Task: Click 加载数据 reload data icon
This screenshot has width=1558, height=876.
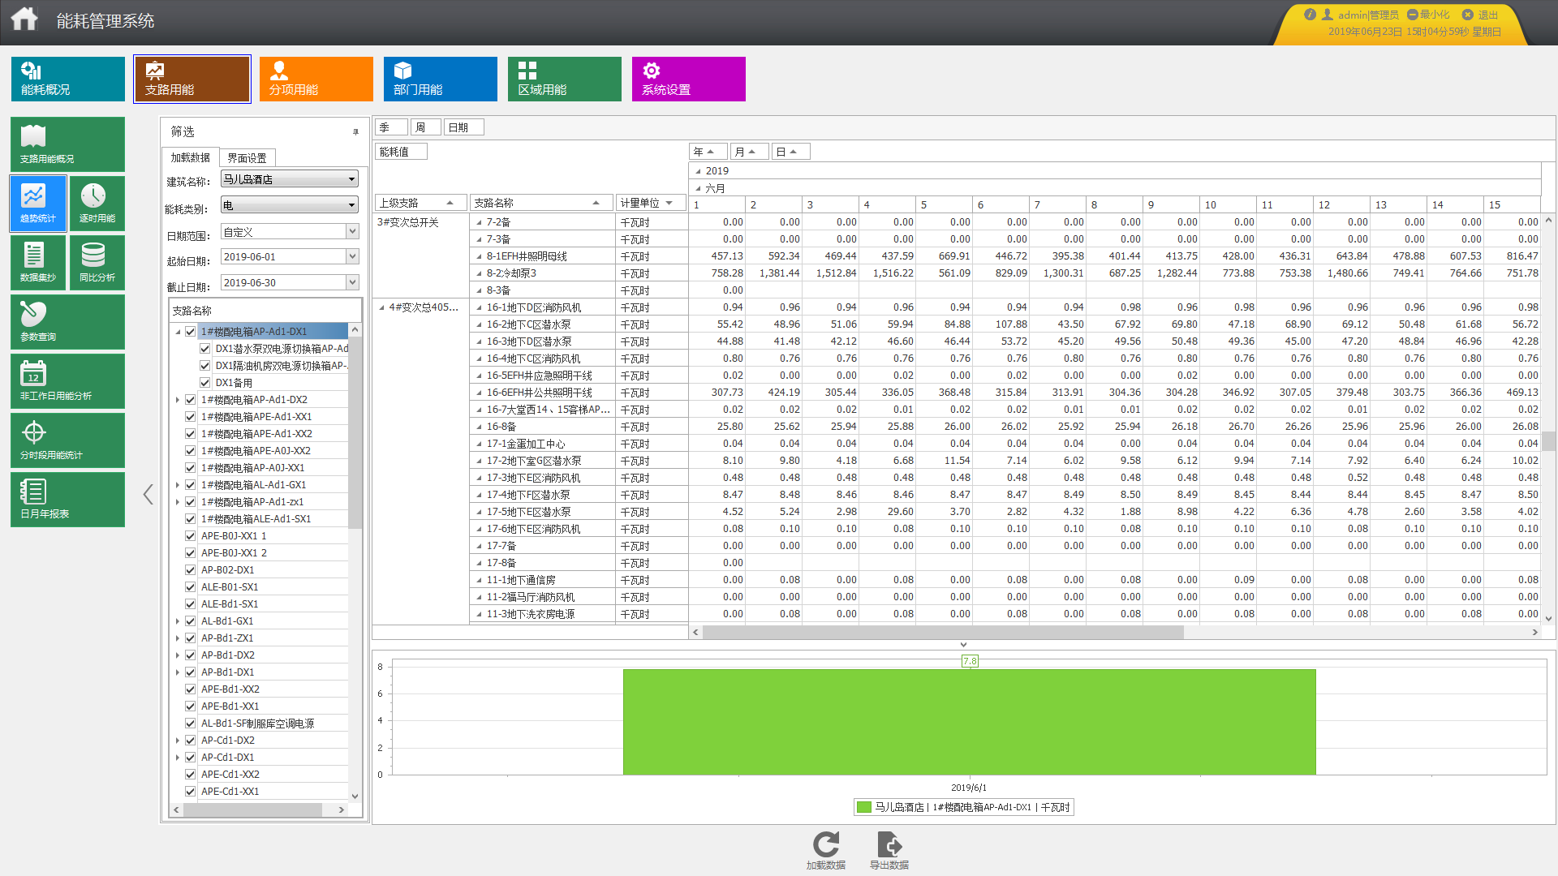Action: (x=826, y=844)
